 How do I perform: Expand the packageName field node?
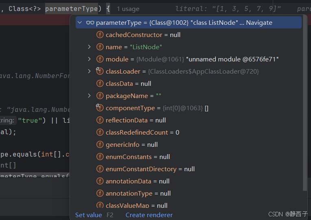(x=89, y=96)
